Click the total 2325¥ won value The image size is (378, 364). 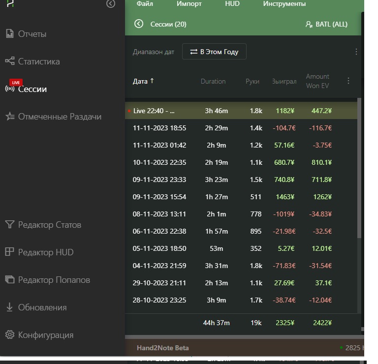(x=285, y=323)
